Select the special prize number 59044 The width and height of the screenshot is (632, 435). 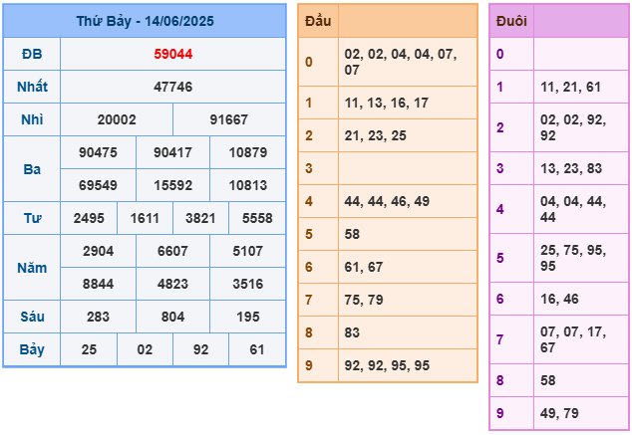172,54
